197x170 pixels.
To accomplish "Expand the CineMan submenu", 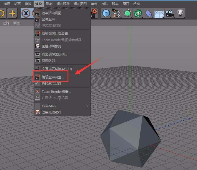I will [x=62, y=106].
